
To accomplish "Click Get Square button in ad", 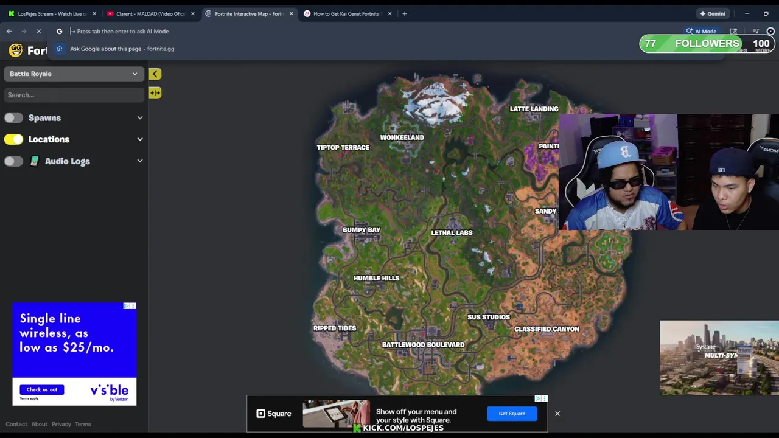I will 512,414.
